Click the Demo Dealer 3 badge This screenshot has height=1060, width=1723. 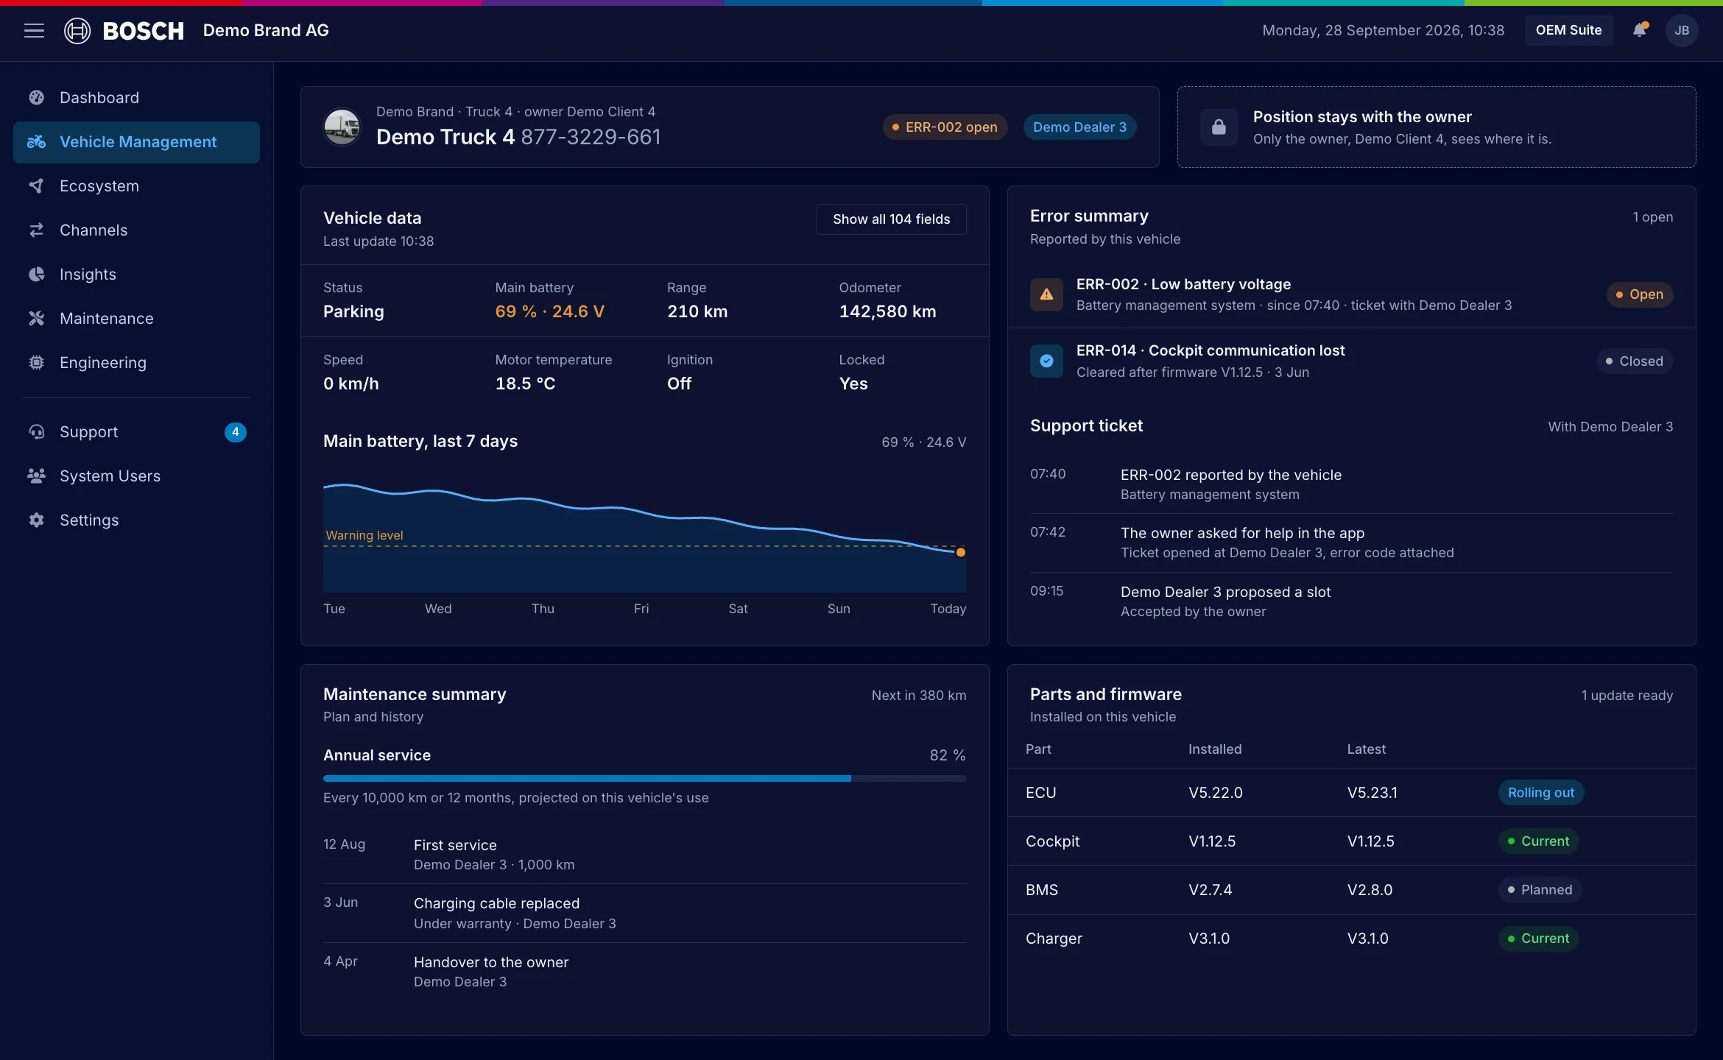(1079, 127)
